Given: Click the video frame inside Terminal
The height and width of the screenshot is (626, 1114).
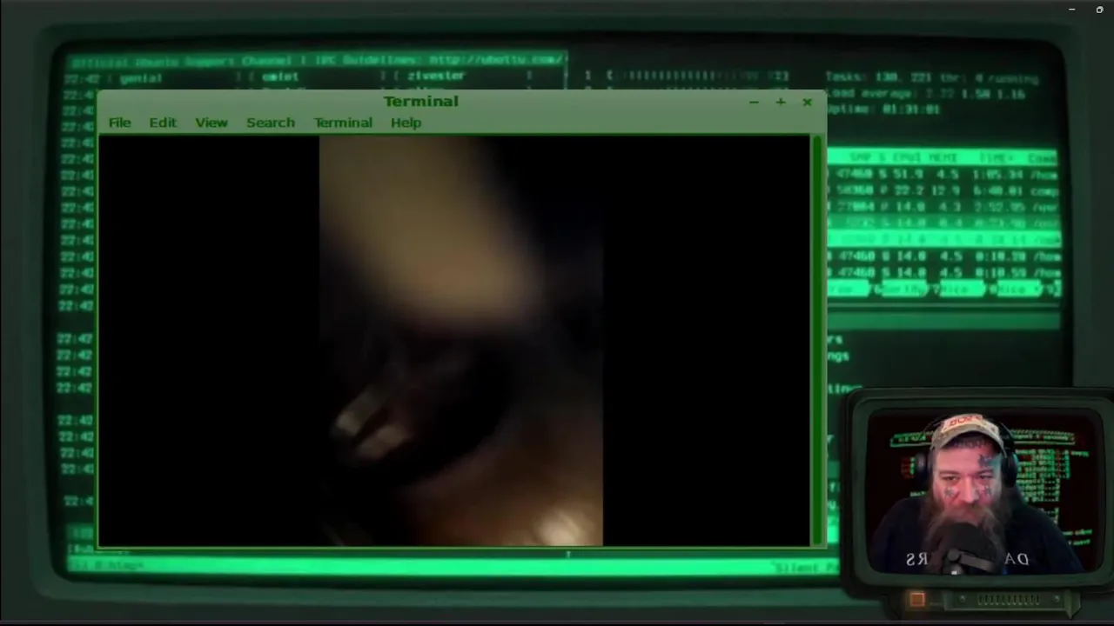Looking at the screenshot, I should point(461,341).
